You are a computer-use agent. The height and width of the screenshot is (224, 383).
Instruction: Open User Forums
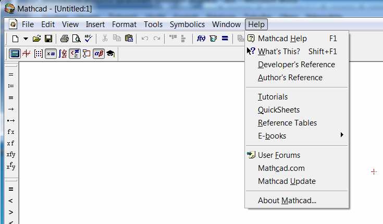[x=297, y=155]
